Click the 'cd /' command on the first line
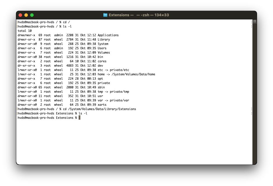 (66, 22)
